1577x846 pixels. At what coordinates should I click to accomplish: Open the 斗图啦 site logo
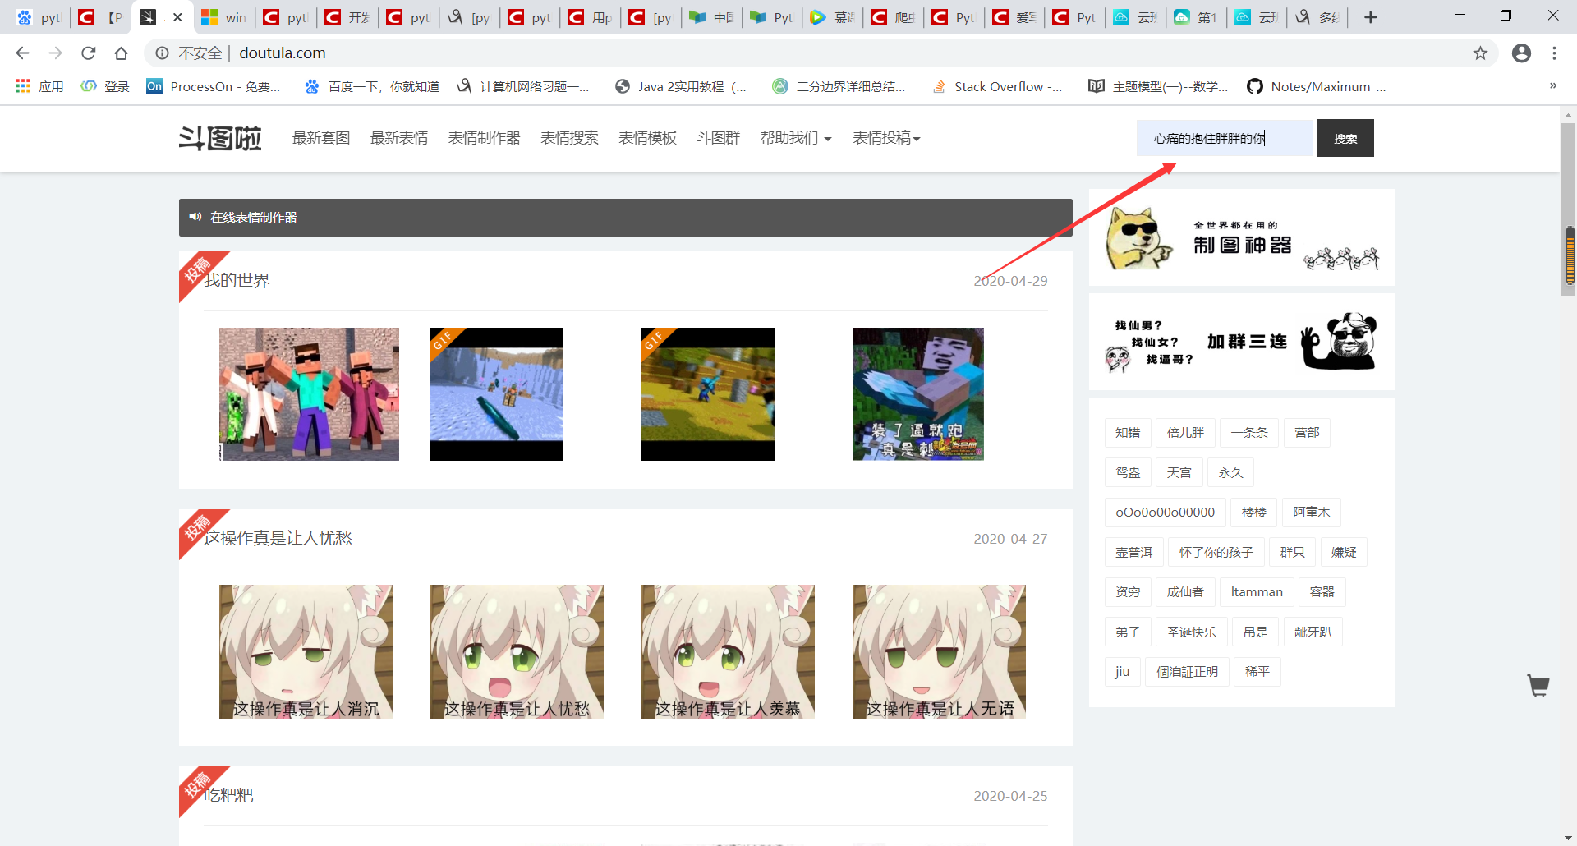(220, 138)
